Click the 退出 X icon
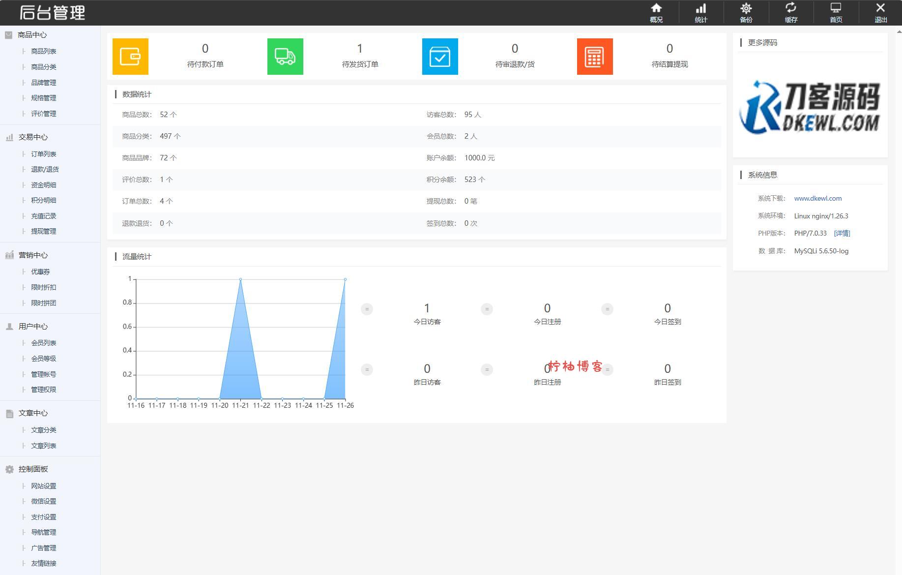Image resolution: width=902 pixels, height=575 pixels. click(880, 13)
